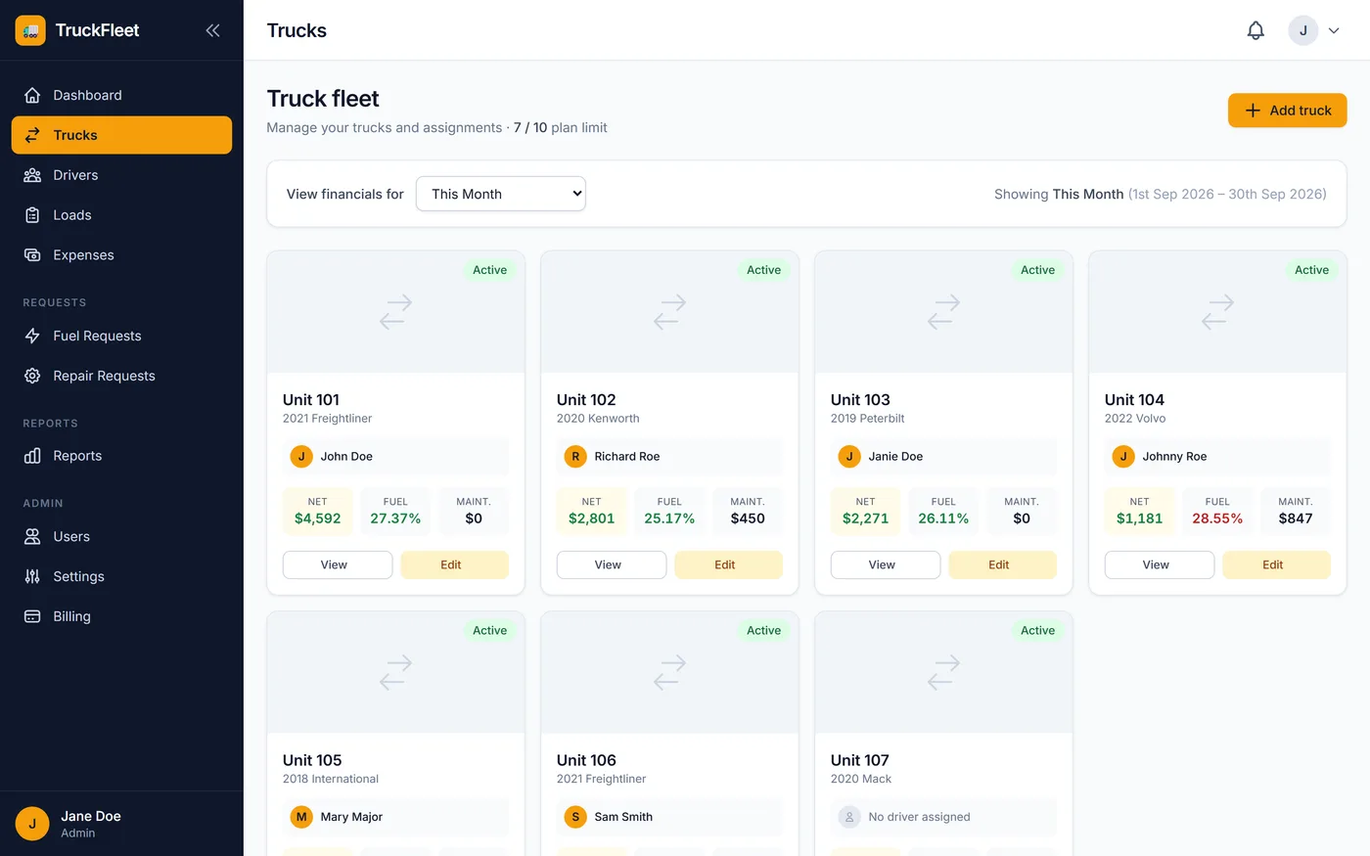Click the 28.55% fuel value on Unit 104
Image resolution: width=1370 pixels, height=856 pixels.
click(x=1217, y=518)
